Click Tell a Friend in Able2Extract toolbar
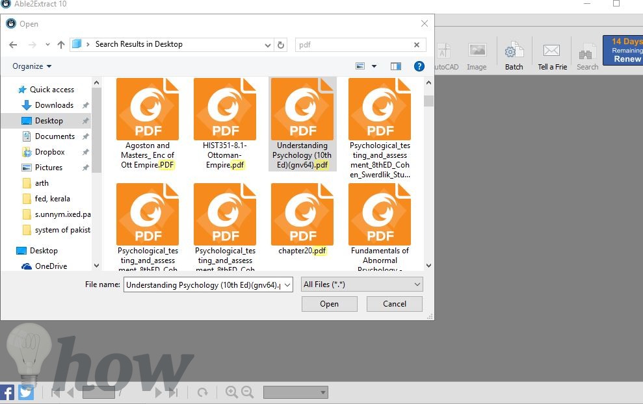This screenshot has height=404, width=643. click(552, 56)
